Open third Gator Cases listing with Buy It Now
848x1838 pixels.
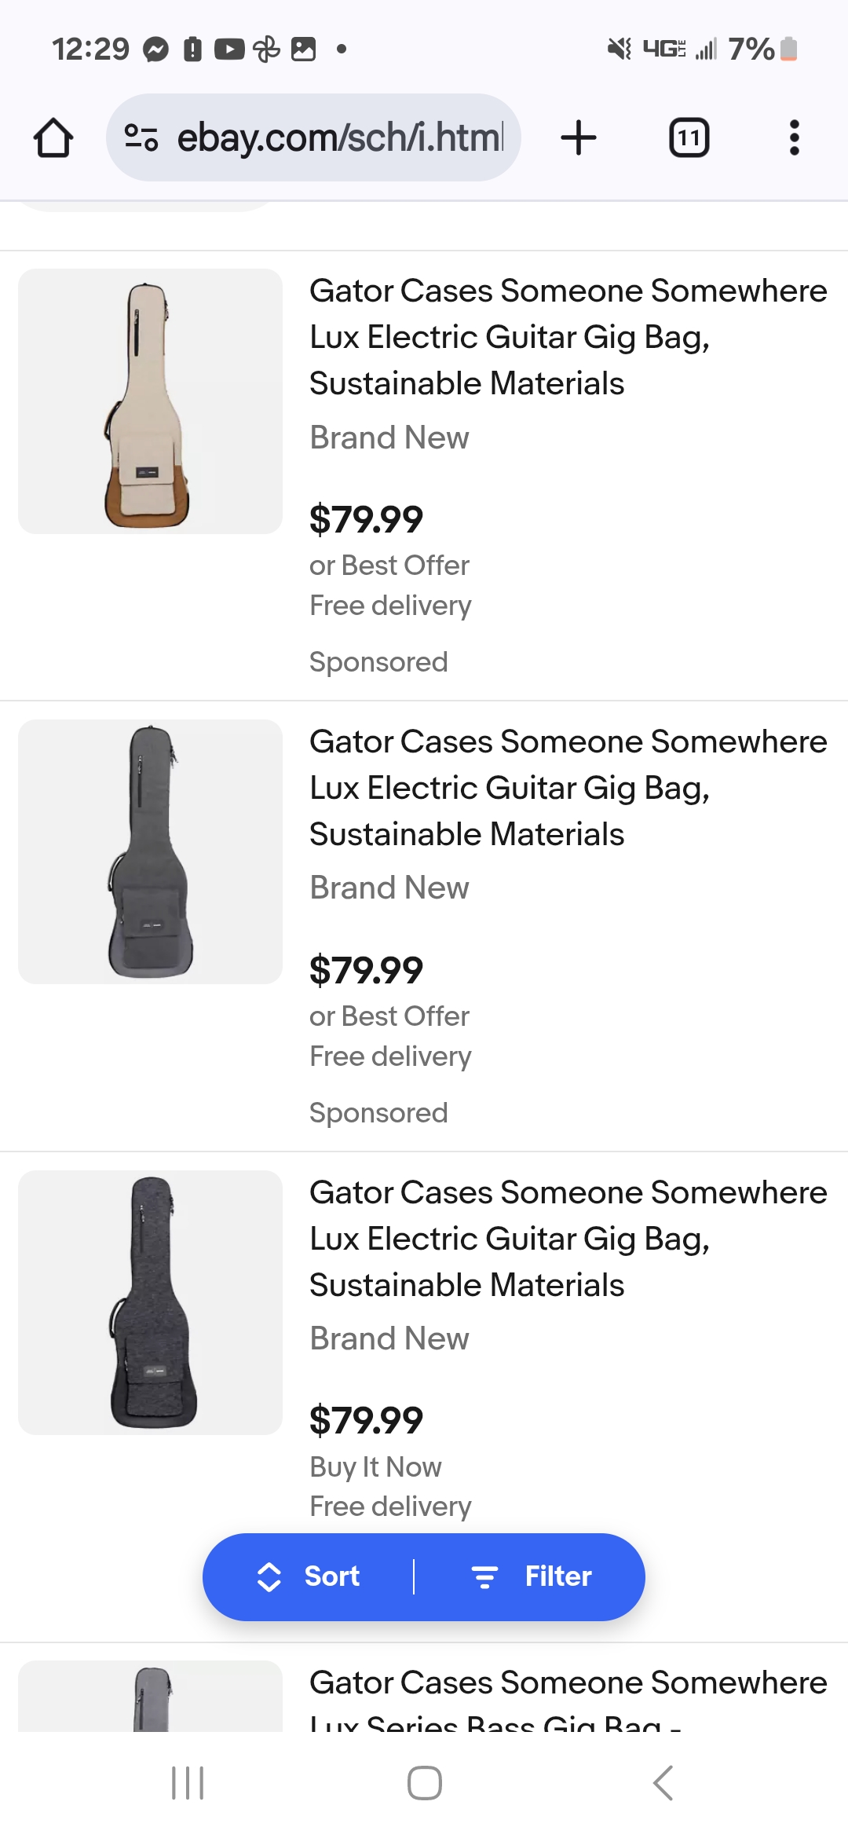(x=568, y=1239)
